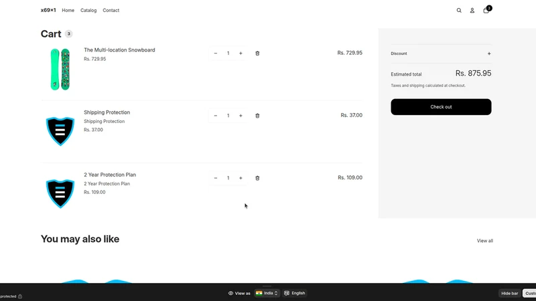Remove The Multi-location Snowboard with trash icon
This screenshot has height=301, width=536.
click(257, 54)
